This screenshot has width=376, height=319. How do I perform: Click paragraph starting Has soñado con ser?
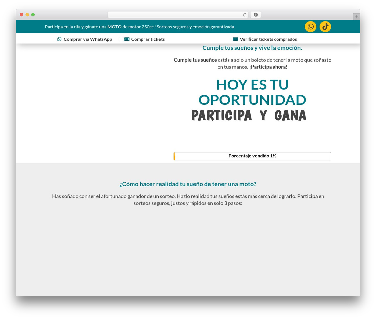(x=188, y=200)
